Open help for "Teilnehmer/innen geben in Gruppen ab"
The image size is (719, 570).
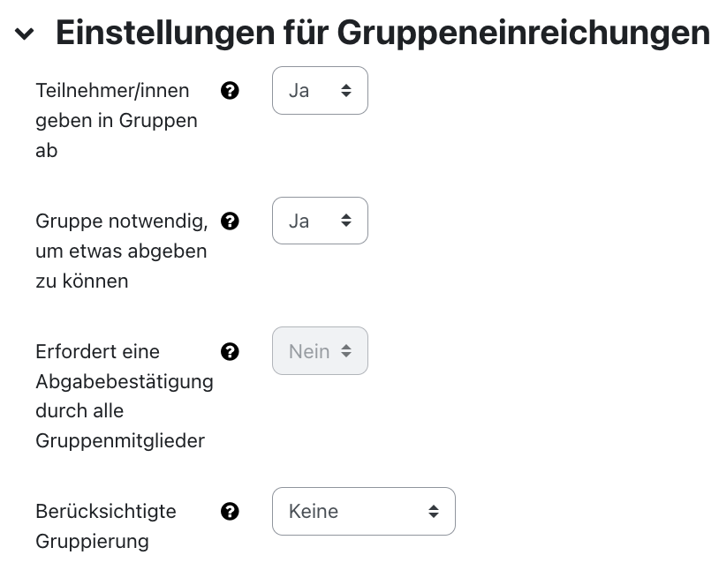(230, 91)
